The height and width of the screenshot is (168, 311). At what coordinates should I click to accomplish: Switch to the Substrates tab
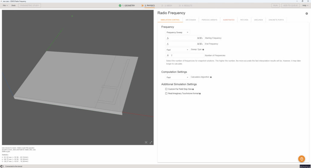[x=229, y=20]
